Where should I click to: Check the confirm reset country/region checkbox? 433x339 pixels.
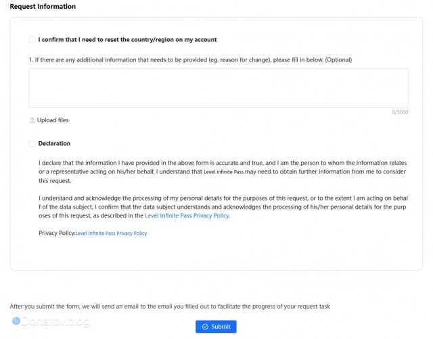tap(32, 40)
